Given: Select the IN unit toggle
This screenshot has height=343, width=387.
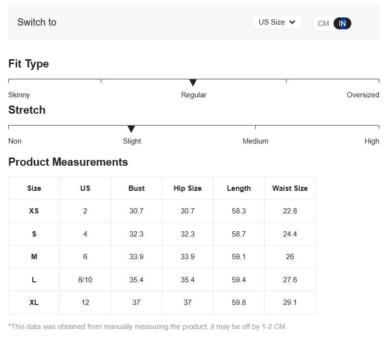Looking at the screenshot, I should 342,24.
